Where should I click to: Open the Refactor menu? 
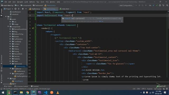pyautogui.click(x=32, y=2)
